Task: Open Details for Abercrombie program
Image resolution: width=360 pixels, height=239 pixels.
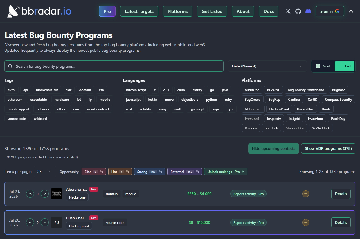Action: 341,194
